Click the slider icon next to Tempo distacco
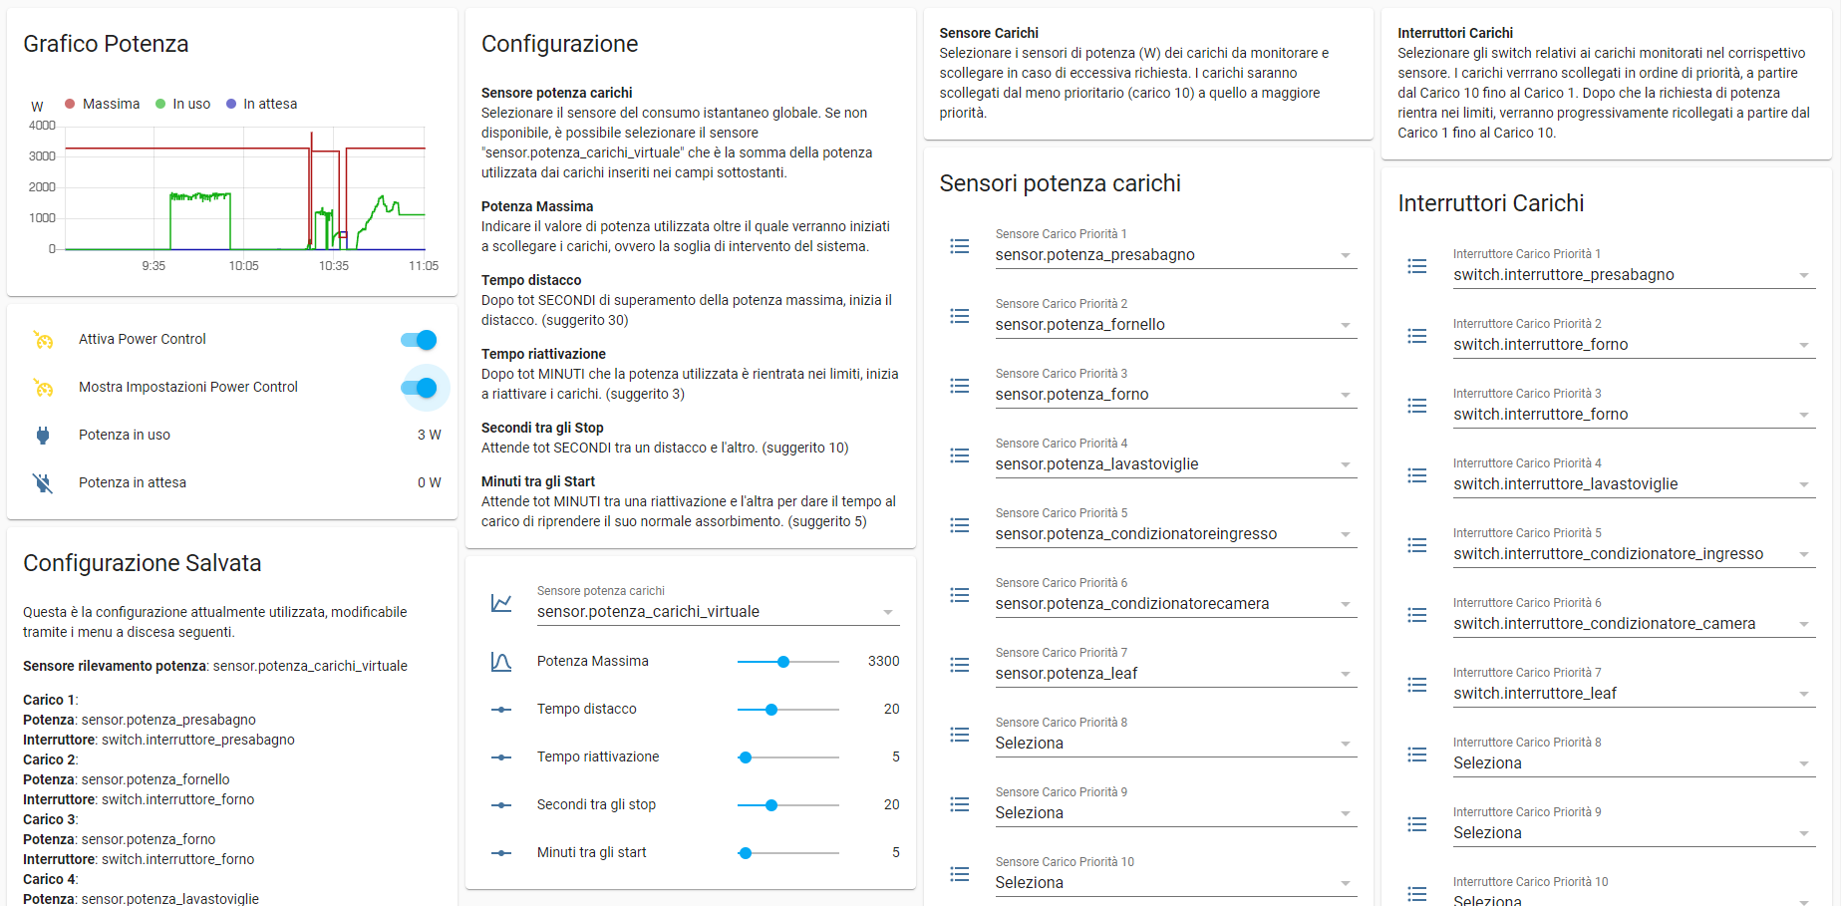Image resolution: width=1841 pixels, height=906 pixels. (x=500, y=709)
